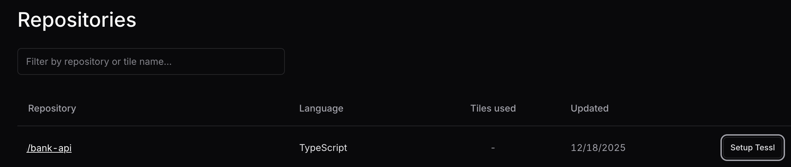Focus the 'Filter by repository or tile name' box
The height and width of the screenshot is (167, 791).
click(x=151, y=61)
